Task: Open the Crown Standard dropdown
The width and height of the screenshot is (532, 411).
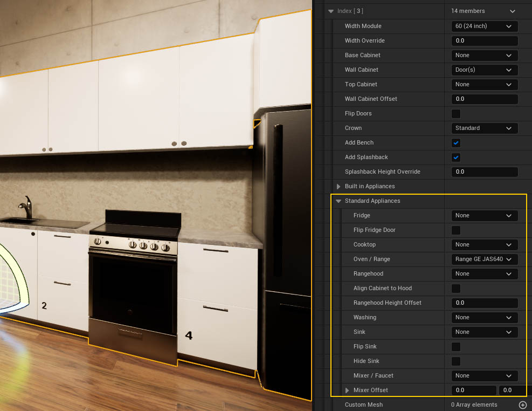Action: point(484,128)
